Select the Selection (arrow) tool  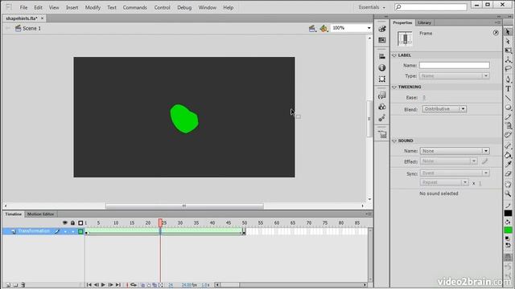pyautogui.click(x=508, y=32)
